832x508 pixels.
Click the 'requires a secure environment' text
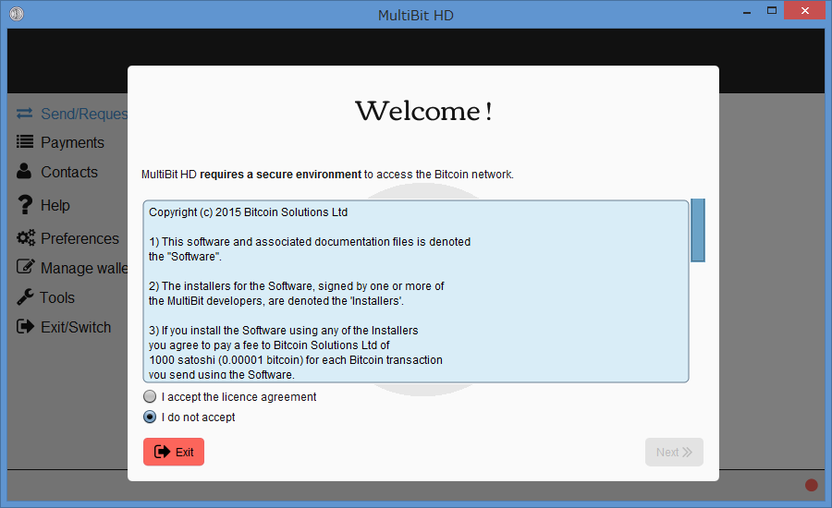point(280,175)
